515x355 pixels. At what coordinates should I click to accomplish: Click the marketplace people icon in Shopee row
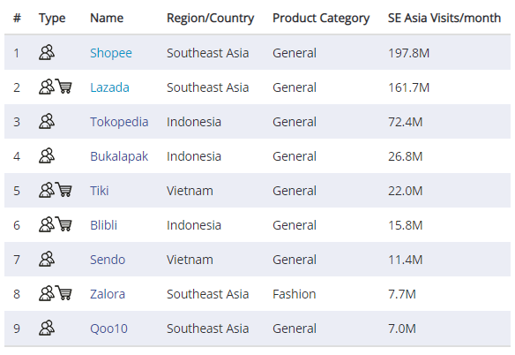[x=47, y=52]
